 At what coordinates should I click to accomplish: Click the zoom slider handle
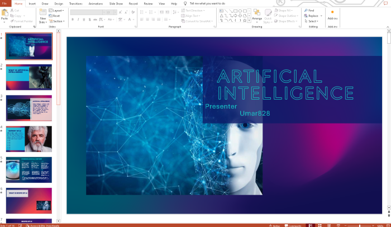pos(359,225)
